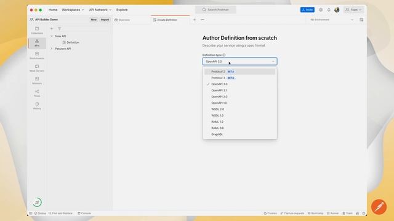Open the Collections sidebar section

(37, 31)
